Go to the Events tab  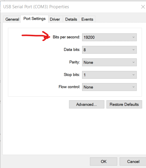coord(87,19)
